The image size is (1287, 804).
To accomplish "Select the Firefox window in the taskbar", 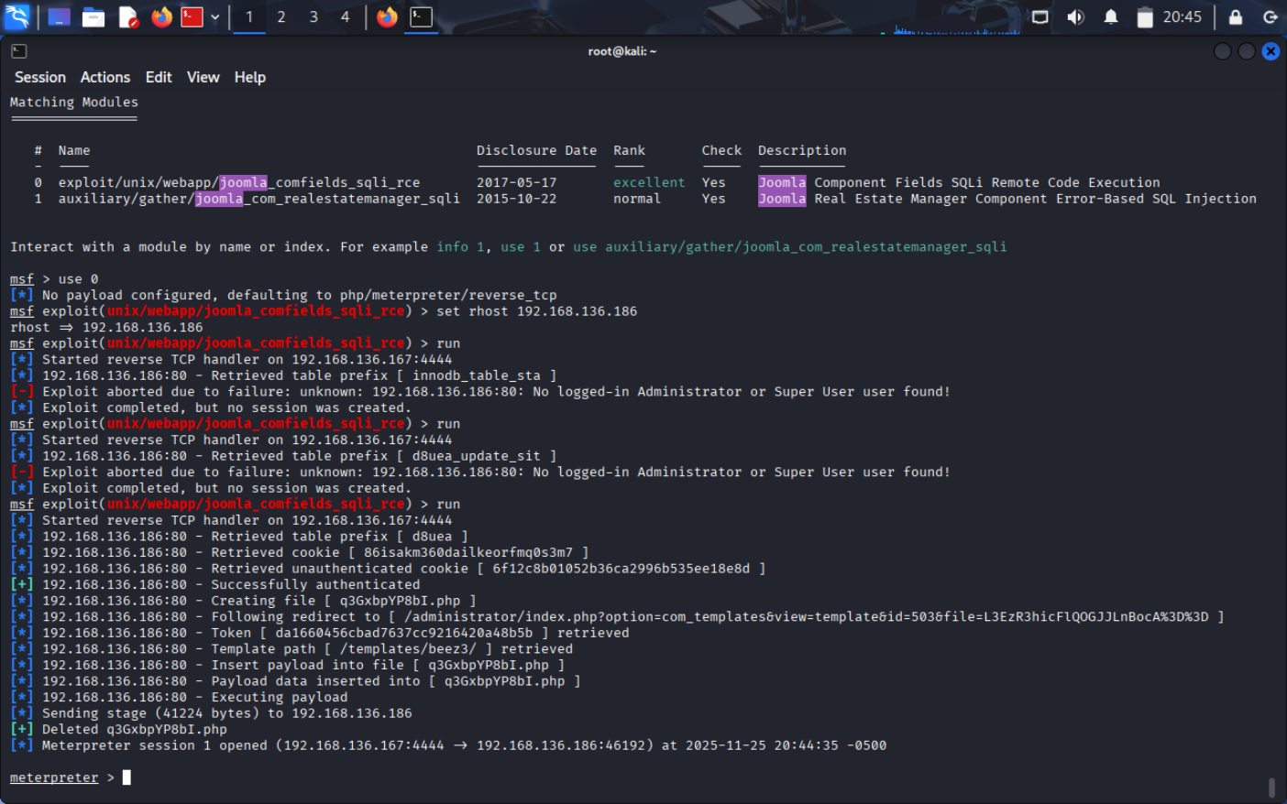I will [x=387, y=16].
